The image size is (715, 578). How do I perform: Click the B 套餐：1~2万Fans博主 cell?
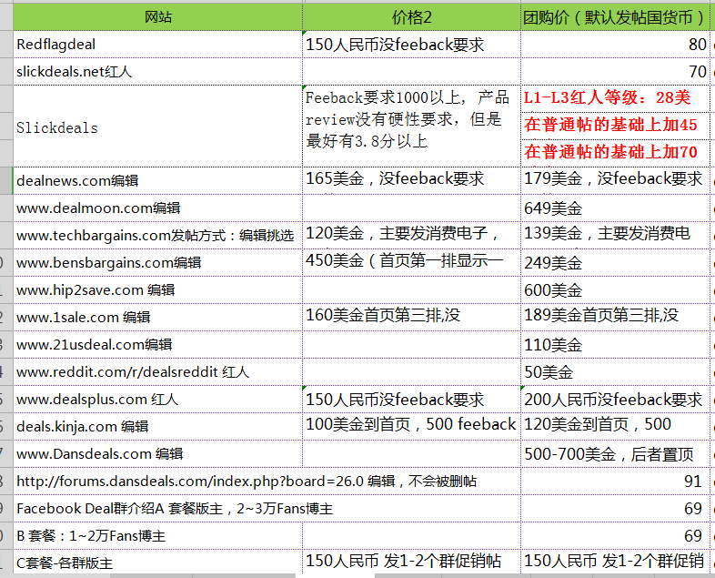(157, 535)
